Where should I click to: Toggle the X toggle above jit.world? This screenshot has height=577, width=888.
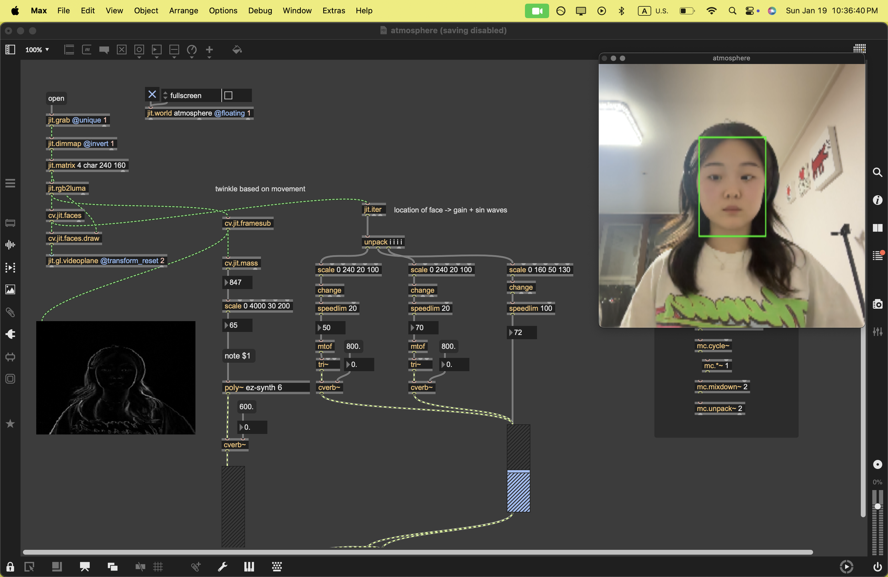tap(152, 95)
